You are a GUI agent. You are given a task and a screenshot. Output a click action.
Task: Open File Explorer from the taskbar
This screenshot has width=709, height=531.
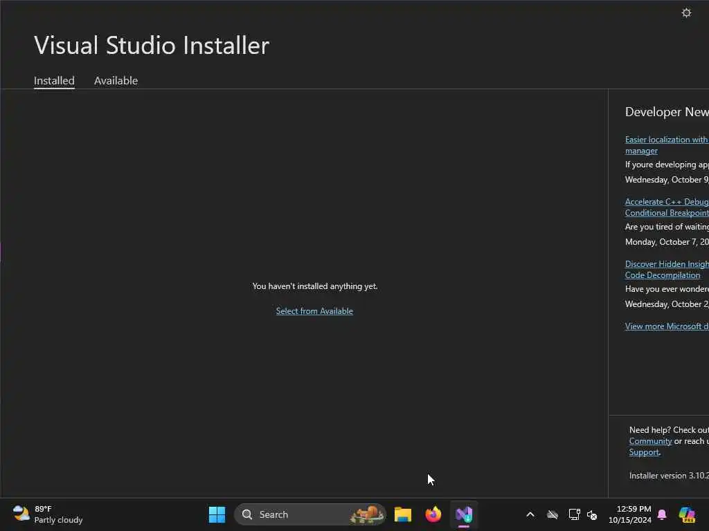402,514
